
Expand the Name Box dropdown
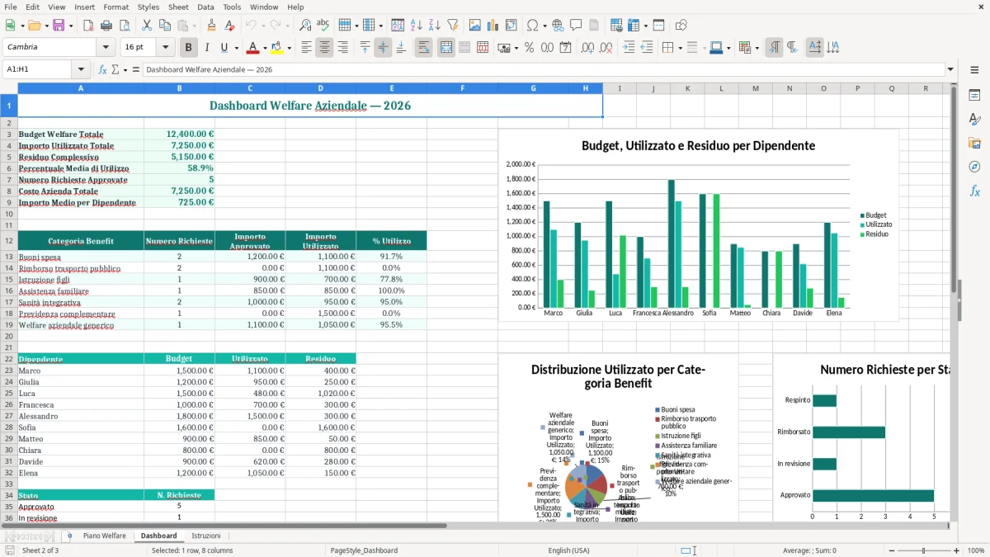[81, 69]
